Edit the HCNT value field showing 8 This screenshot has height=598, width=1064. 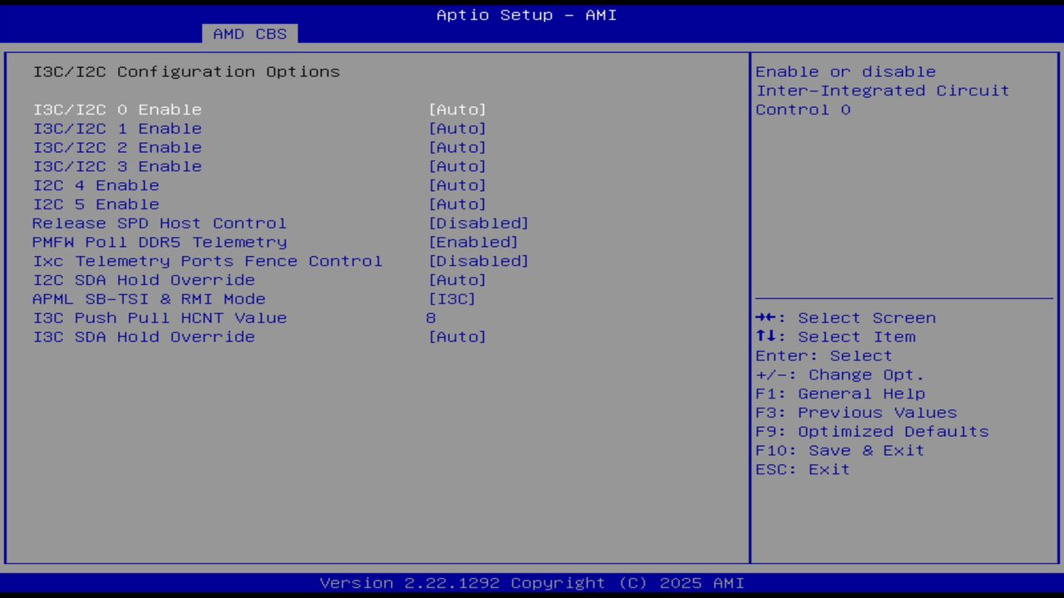[x=431, y=318]
